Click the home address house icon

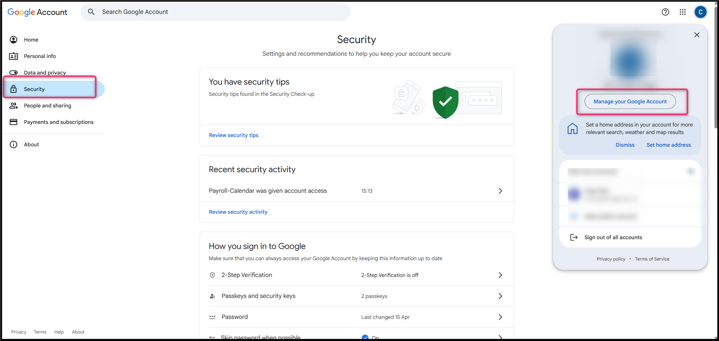[x=573, y=128]
